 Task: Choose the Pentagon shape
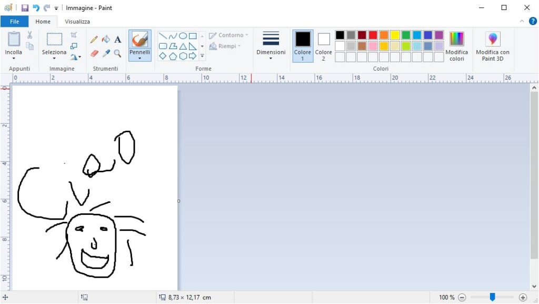pos(173,56)
